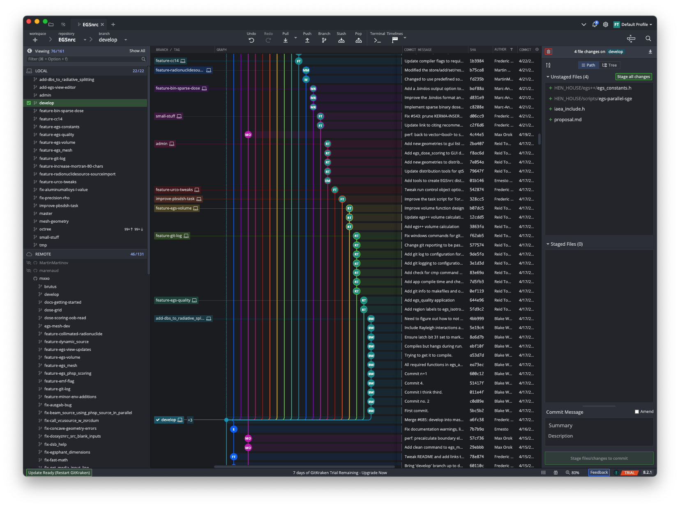Push commits with the Push icon
The image size is (680, 507).
click(x=307, y=40)
